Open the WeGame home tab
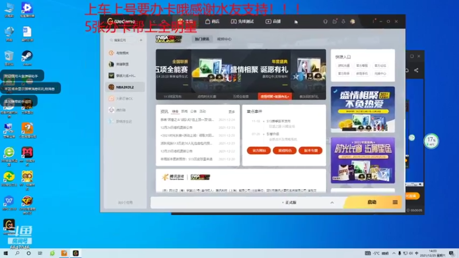This screenshot has height=258, width=459. (185, 21)
